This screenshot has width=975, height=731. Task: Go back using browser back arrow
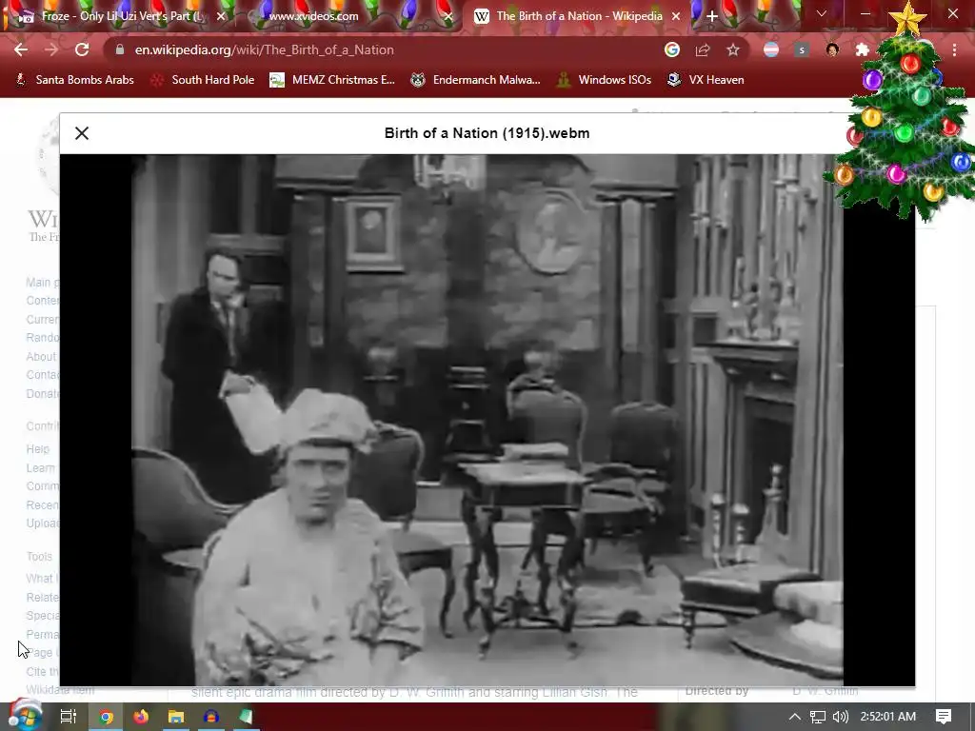21,49
